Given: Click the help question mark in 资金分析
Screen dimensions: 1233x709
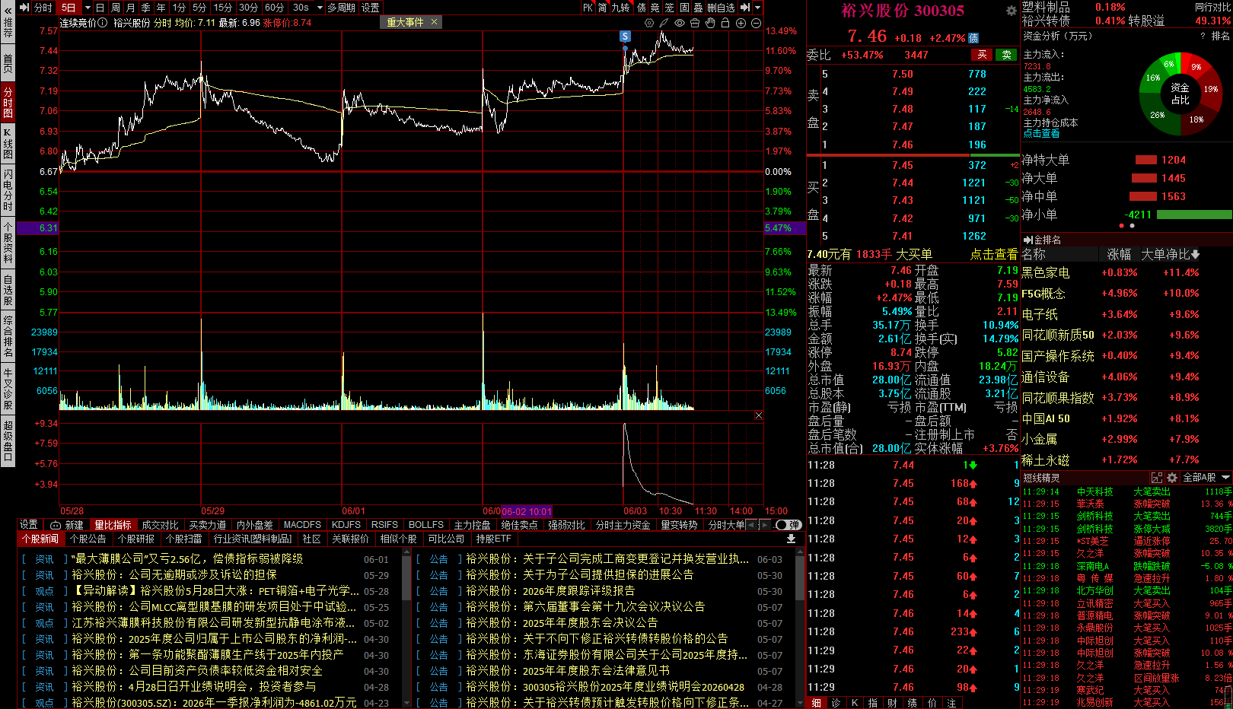Looking at the screenshot, I should pyautogui.click(x=1203, y=36).
